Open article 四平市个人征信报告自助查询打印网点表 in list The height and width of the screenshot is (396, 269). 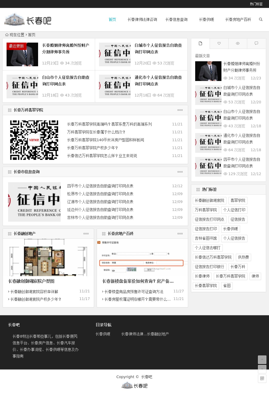point(100,186)
